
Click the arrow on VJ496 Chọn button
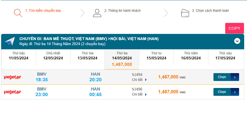click(x=235, y=92)
